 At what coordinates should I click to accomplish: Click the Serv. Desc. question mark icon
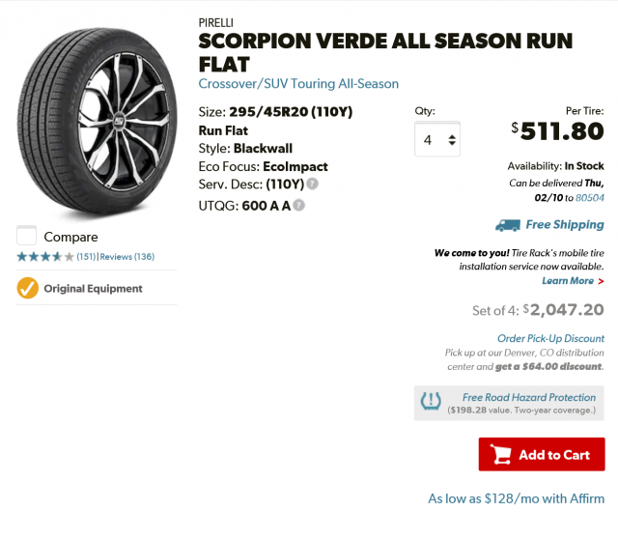pos(313,185)
